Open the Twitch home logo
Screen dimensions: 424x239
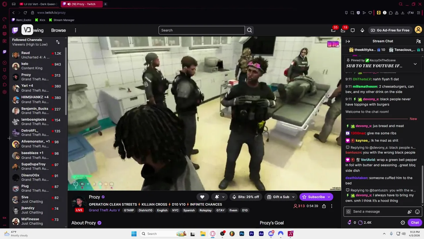click(15, 30)
